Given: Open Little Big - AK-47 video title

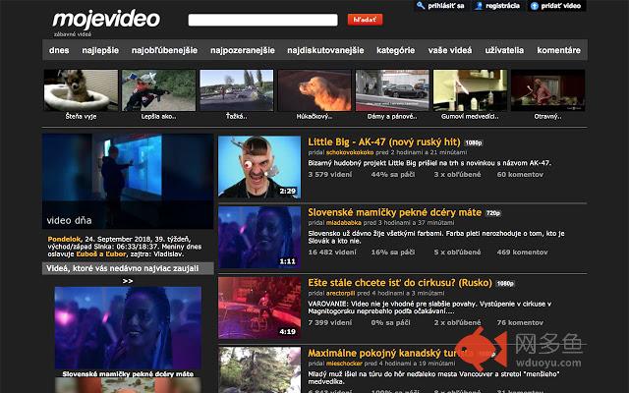Looking at the screenshot, I should click(384, 141).
